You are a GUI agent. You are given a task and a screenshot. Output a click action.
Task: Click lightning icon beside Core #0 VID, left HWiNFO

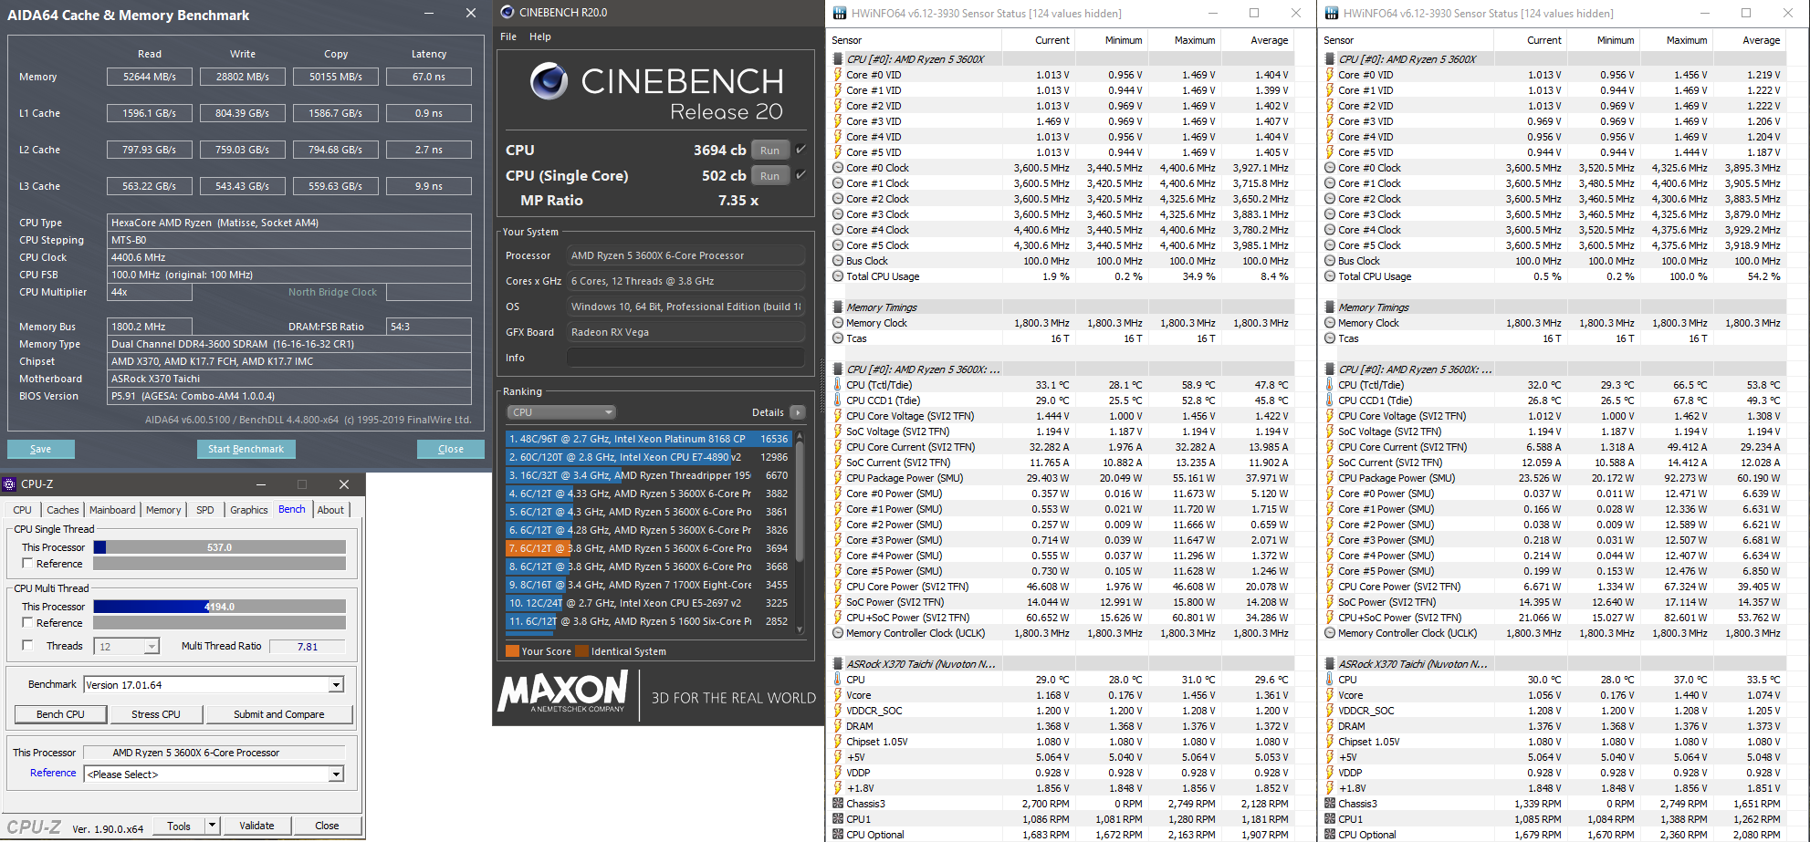pyautogui.click(x=838, y=75)
